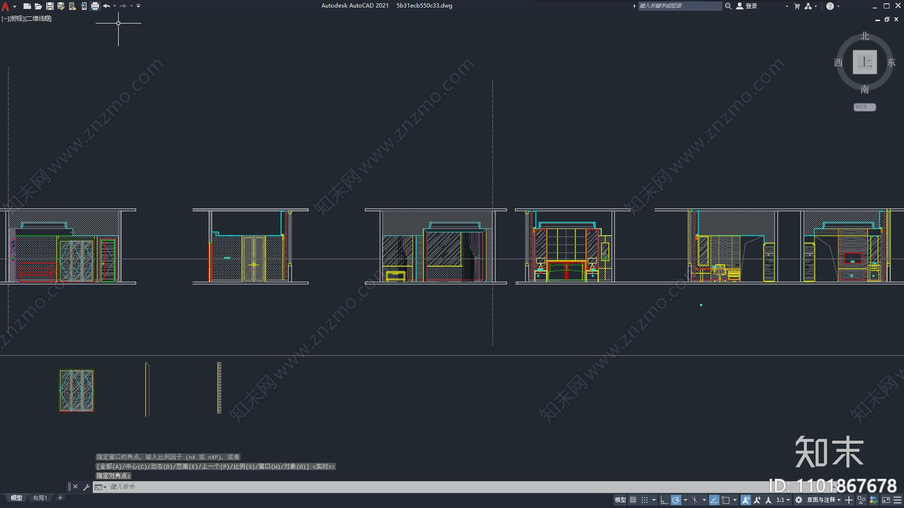Switch to the 模型 model tab
Image resolution: width=904 pixels, height=508 pixels.
(x=16, y=498)
